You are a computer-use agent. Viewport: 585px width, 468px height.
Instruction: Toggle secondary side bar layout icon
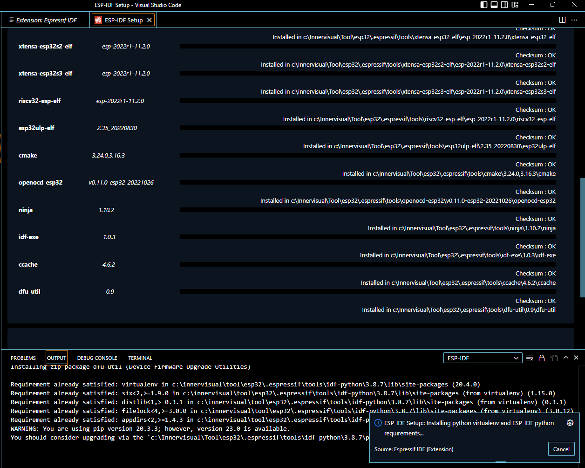coord(505,5)
